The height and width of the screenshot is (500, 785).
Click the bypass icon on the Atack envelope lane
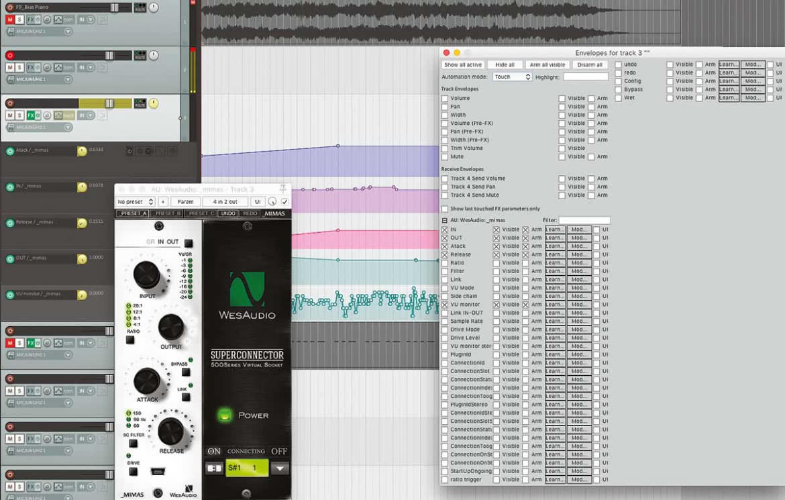click(x=129, y=151)
